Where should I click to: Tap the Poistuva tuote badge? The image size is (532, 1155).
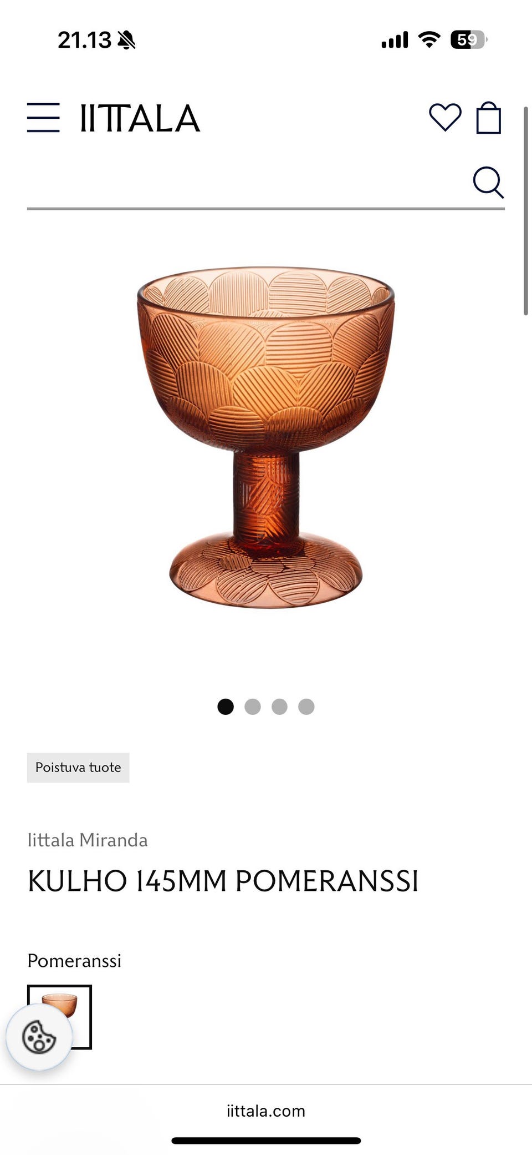[x=78, y=768]
